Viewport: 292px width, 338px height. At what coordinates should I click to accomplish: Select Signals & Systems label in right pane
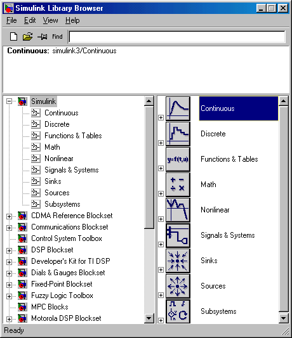click(228, 235)
